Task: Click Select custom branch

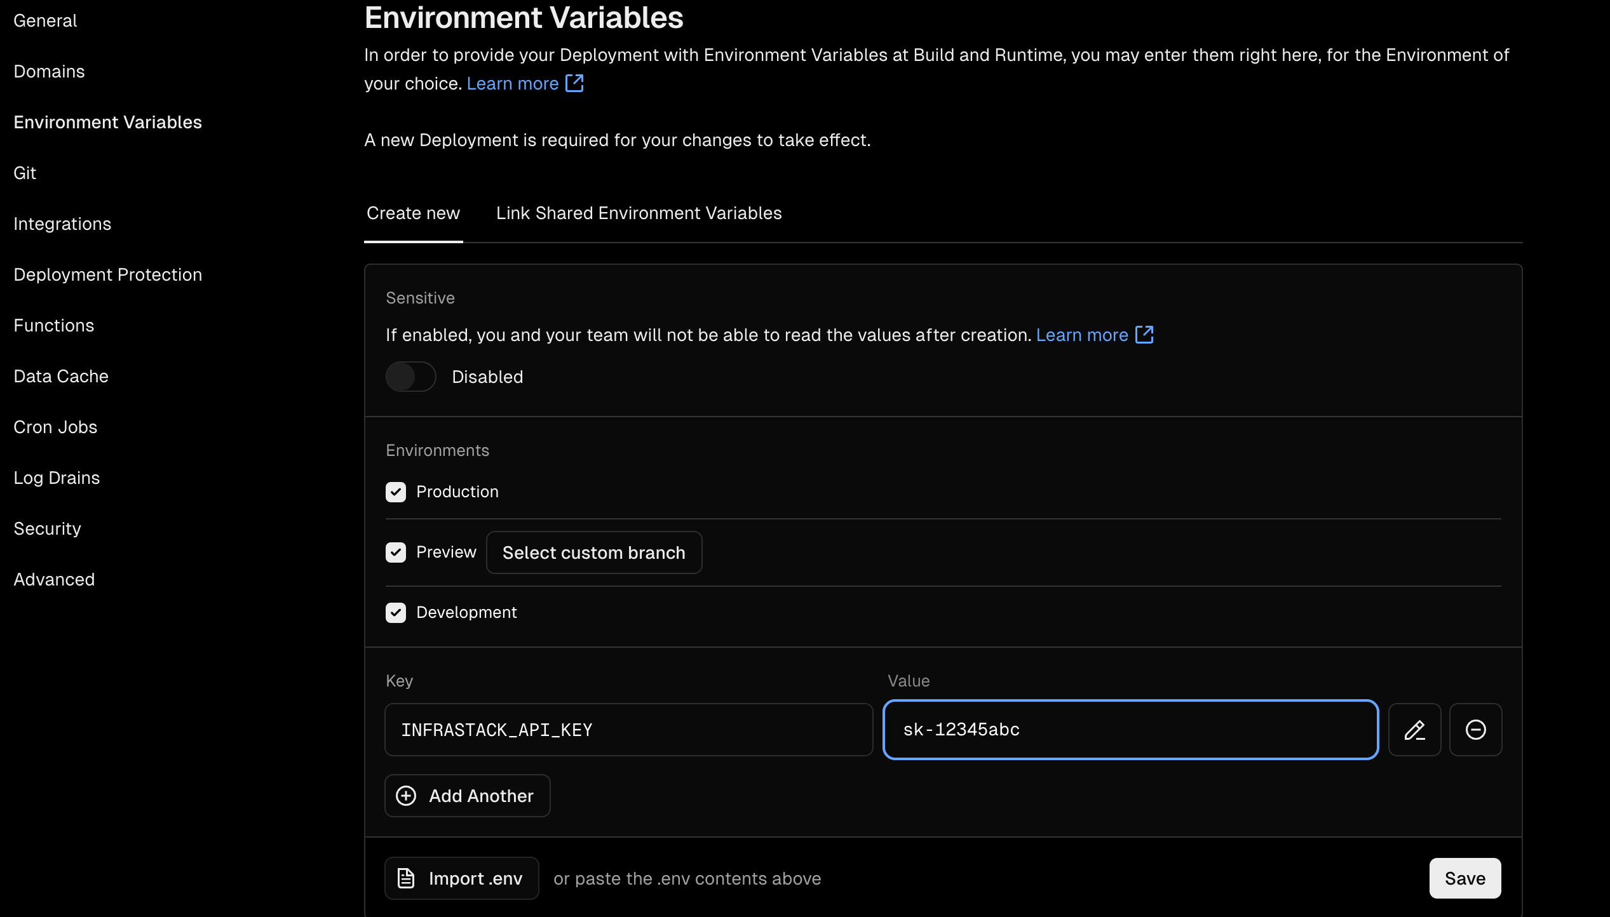Action: point(593,552)
